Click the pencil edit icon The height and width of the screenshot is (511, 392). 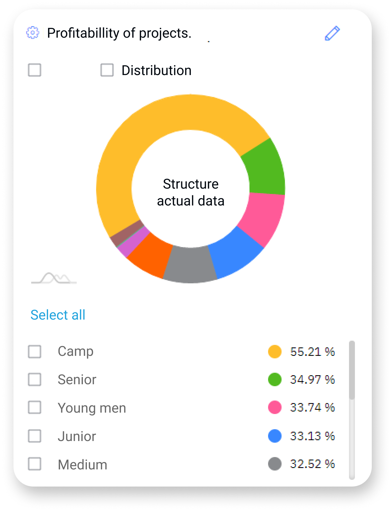[x=332, y=33]
